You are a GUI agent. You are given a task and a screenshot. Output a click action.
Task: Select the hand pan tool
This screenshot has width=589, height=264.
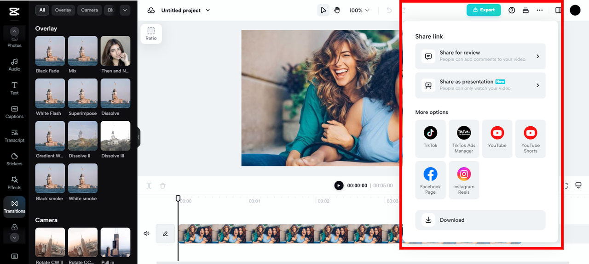(337, 10)
